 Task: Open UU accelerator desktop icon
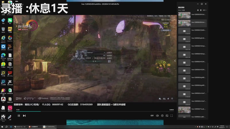(x=3, y=82)
